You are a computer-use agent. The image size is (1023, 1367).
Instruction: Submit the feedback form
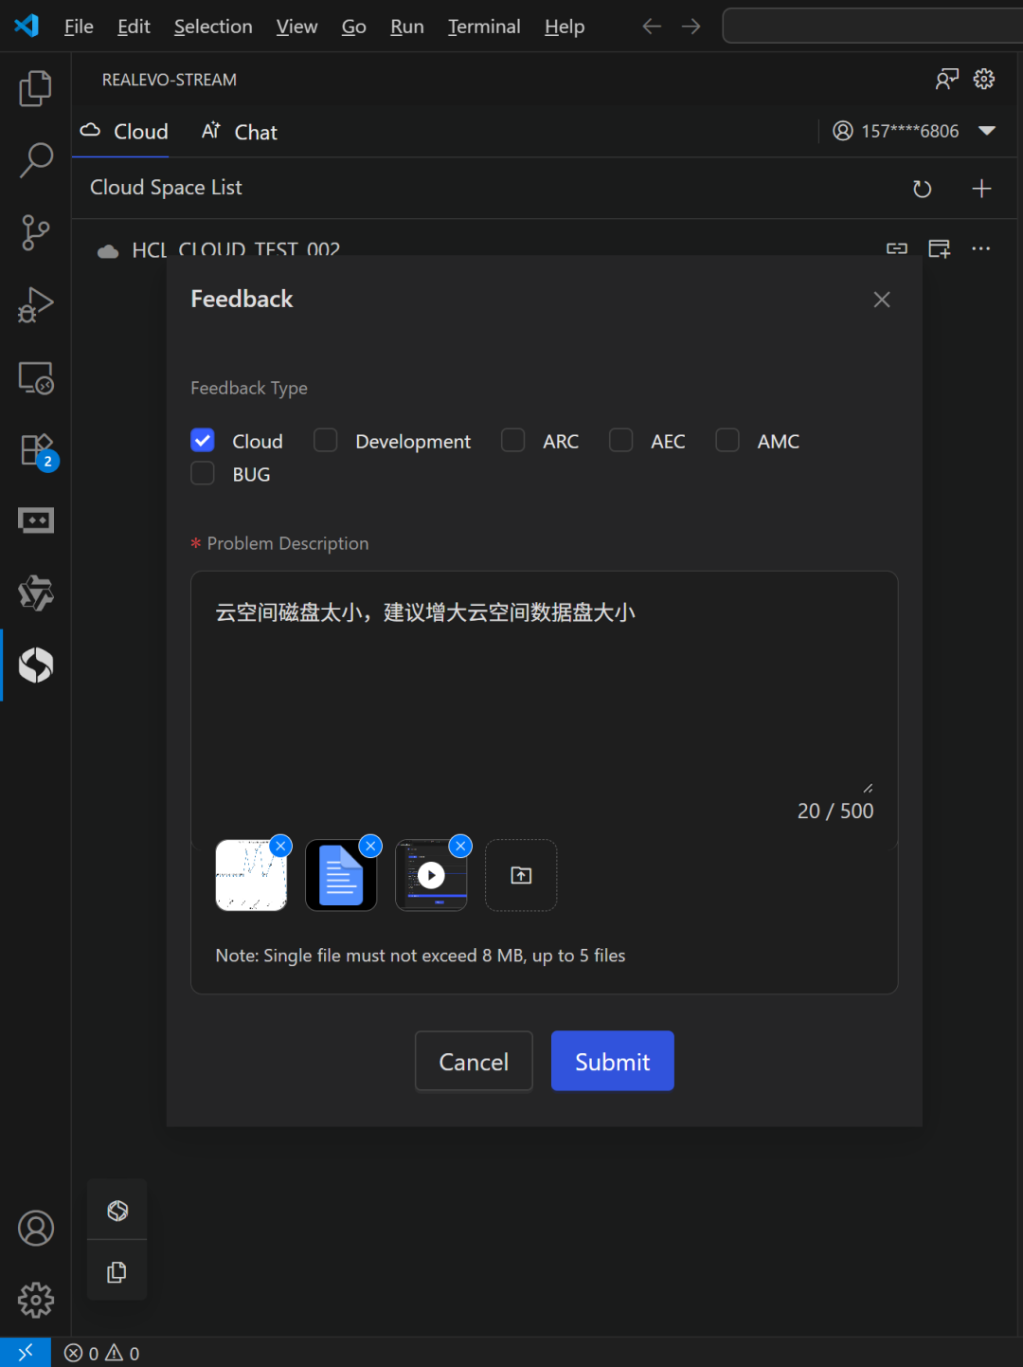click(x=613, y=1061)
